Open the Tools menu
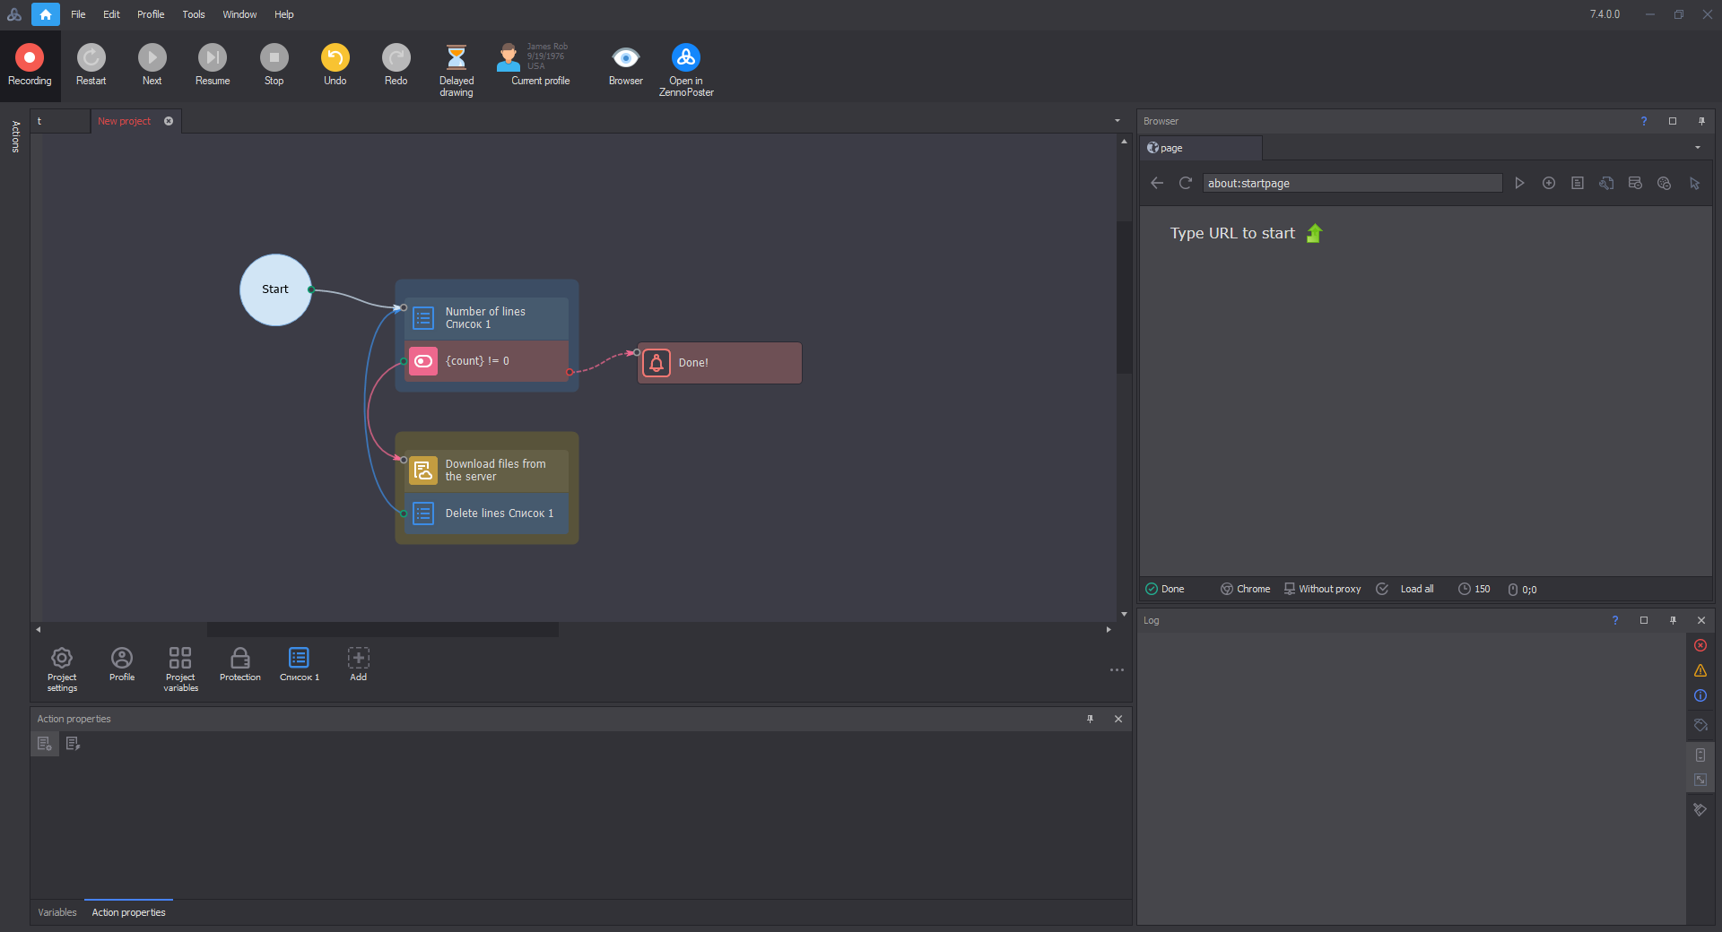Viewport: 1722px width, 932px height. coord(193,14)
